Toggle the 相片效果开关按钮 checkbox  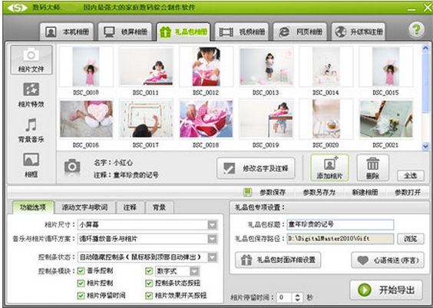coord(149,296)
